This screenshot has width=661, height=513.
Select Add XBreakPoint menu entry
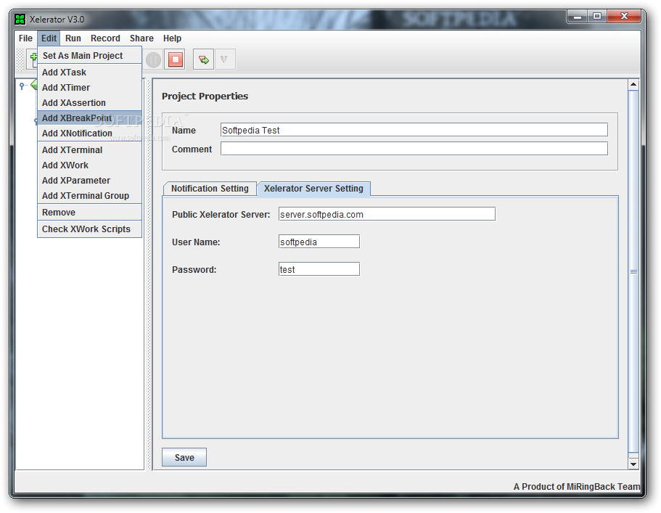(x=89, y=118)
